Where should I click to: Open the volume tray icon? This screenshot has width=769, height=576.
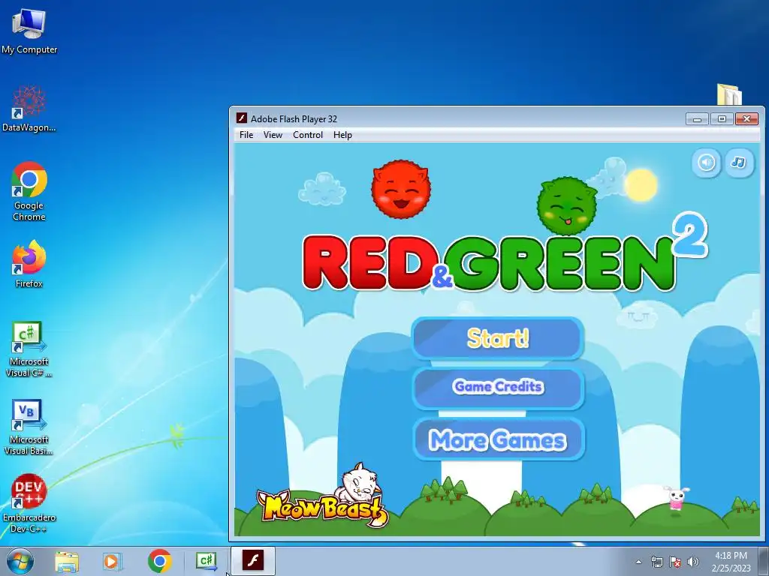(x=692, y=562)
